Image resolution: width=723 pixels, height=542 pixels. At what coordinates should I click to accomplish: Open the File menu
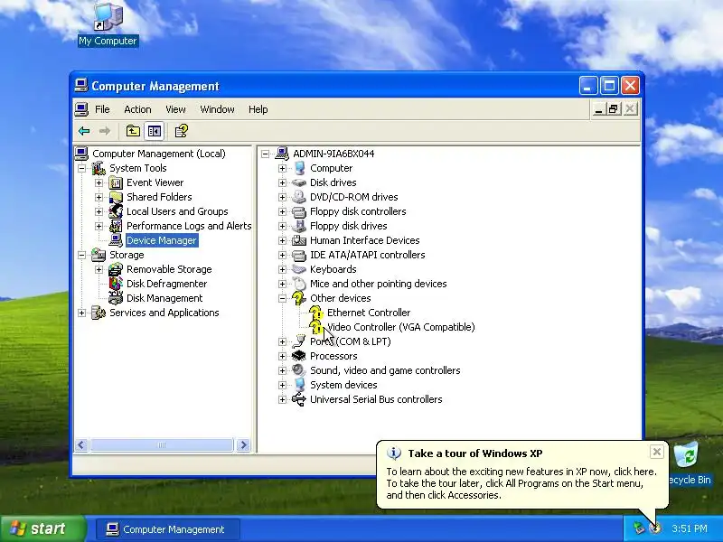tap(102, 109)
